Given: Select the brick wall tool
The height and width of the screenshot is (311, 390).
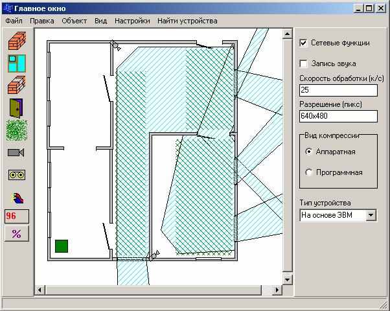Looking at the screenshot, I should [17, 41].
